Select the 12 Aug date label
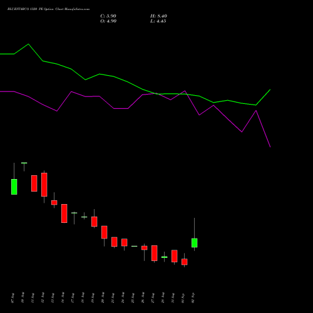The height and width of the screenshot is (313, 313). click(43, 297)
